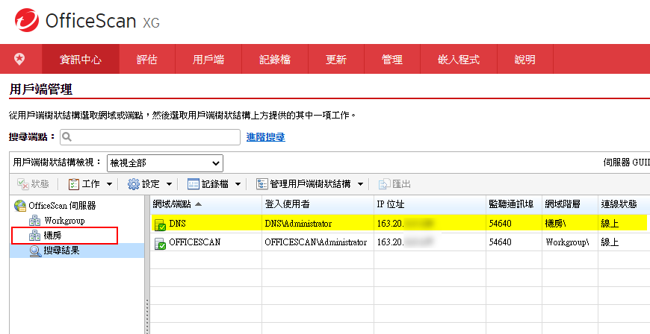Click port 54640 in DNS row

501,224
